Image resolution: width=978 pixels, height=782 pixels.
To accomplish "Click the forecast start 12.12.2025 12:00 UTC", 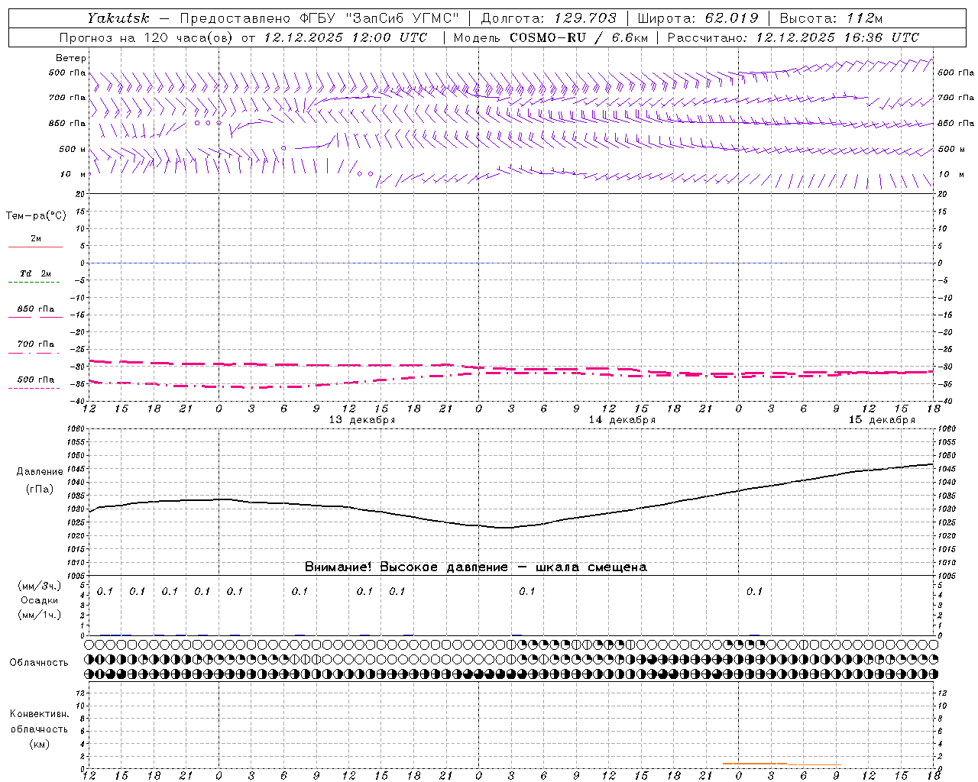I will (345, 37).
